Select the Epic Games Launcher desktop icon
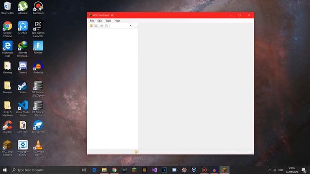The height and width of the screenshot is (174, 310). coord(38,29)
